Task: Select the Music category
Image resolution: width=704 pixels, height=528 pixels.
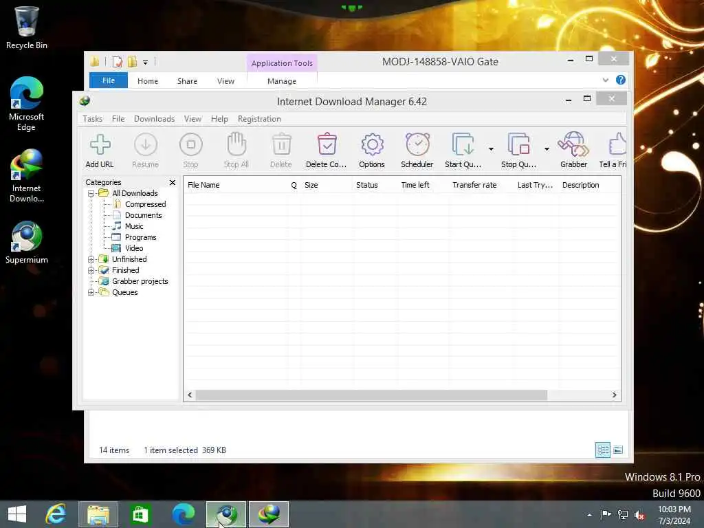Action: click(134, 226)
